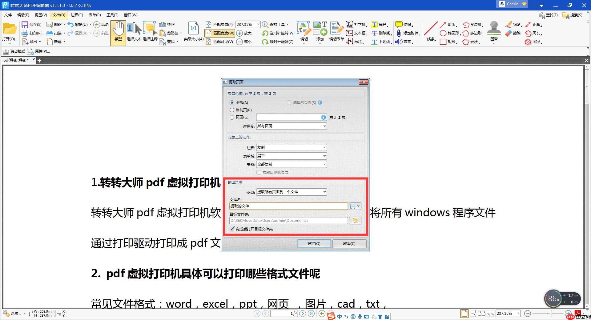
Task: Fit page using 匹配页面 icon
Action: [x=219, y=24]
